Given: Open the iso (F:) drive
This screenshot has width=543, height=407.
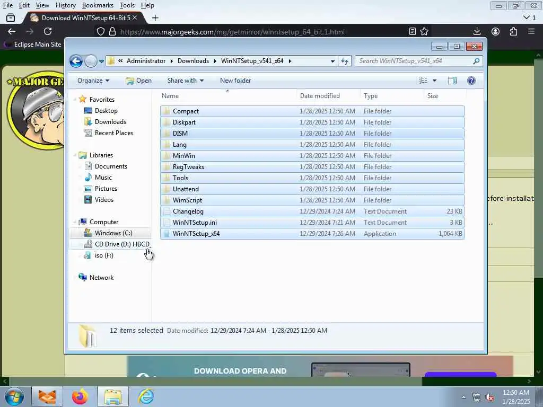Looking at the screenshot, I should (x=104, y=255).
